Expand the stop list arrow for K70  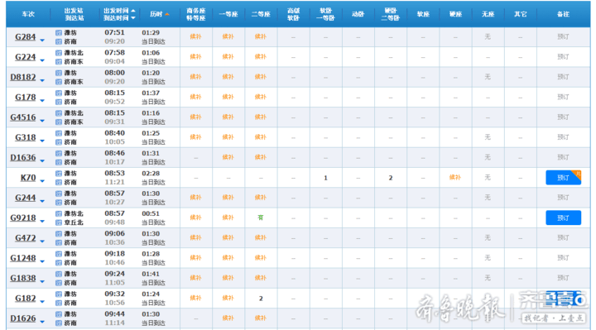coord(42,181)
